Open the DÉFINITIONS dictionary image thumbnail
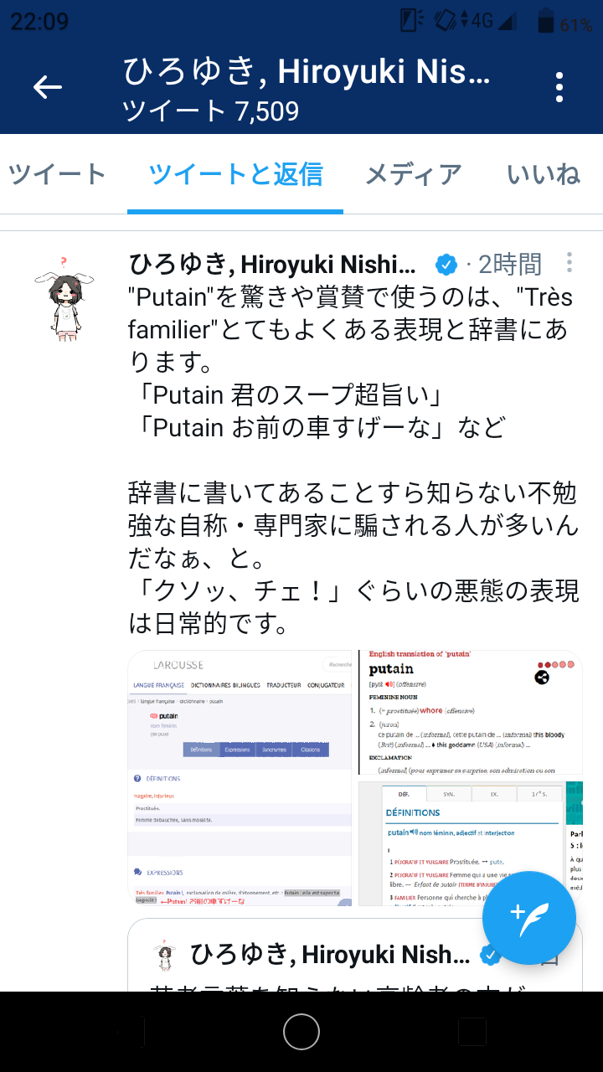This screenshot has height=1072, width=603. (x=461, y=843)
